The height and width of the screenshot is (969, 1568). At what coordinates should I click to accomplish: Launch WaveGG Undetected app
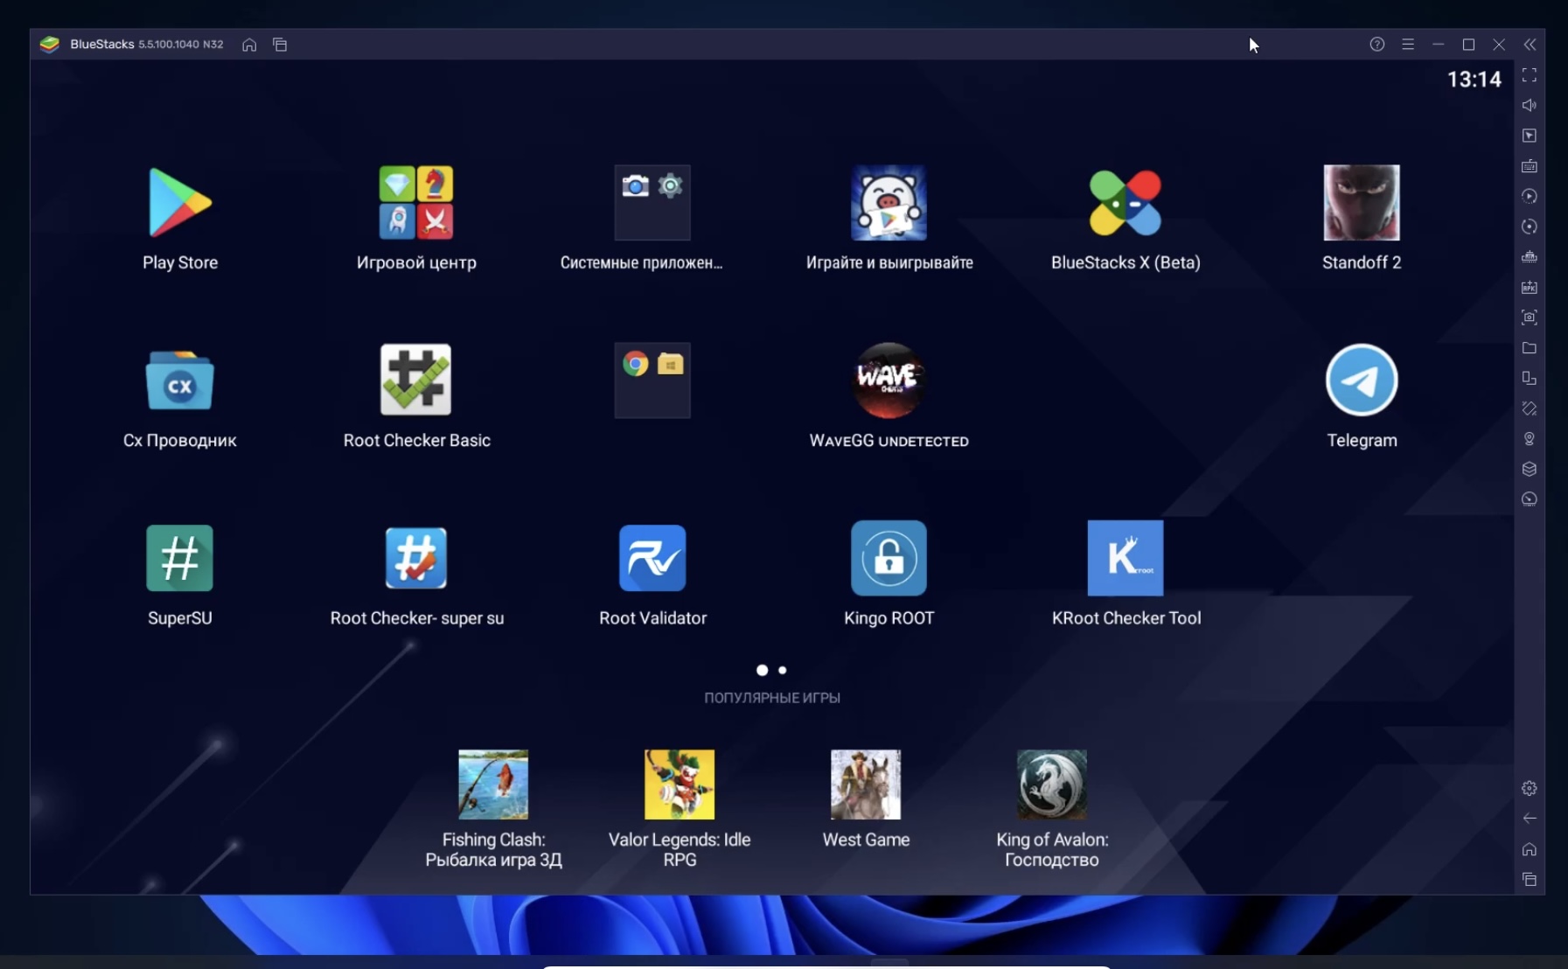point(889,380)
